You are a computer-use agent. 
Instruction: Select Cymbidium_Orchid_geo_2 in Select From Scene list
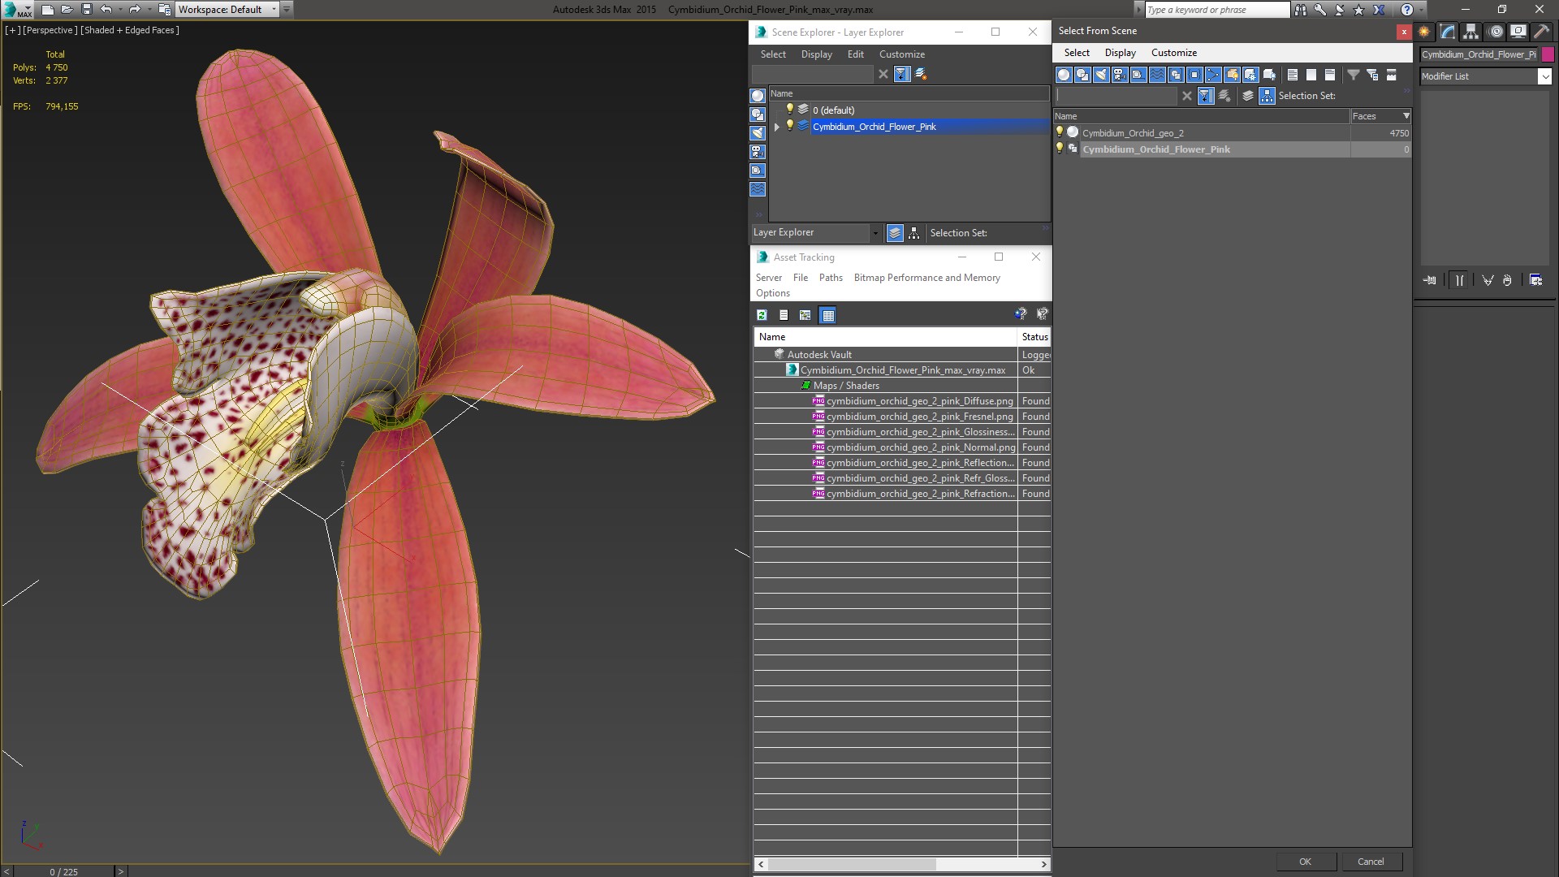[1133, 133]
